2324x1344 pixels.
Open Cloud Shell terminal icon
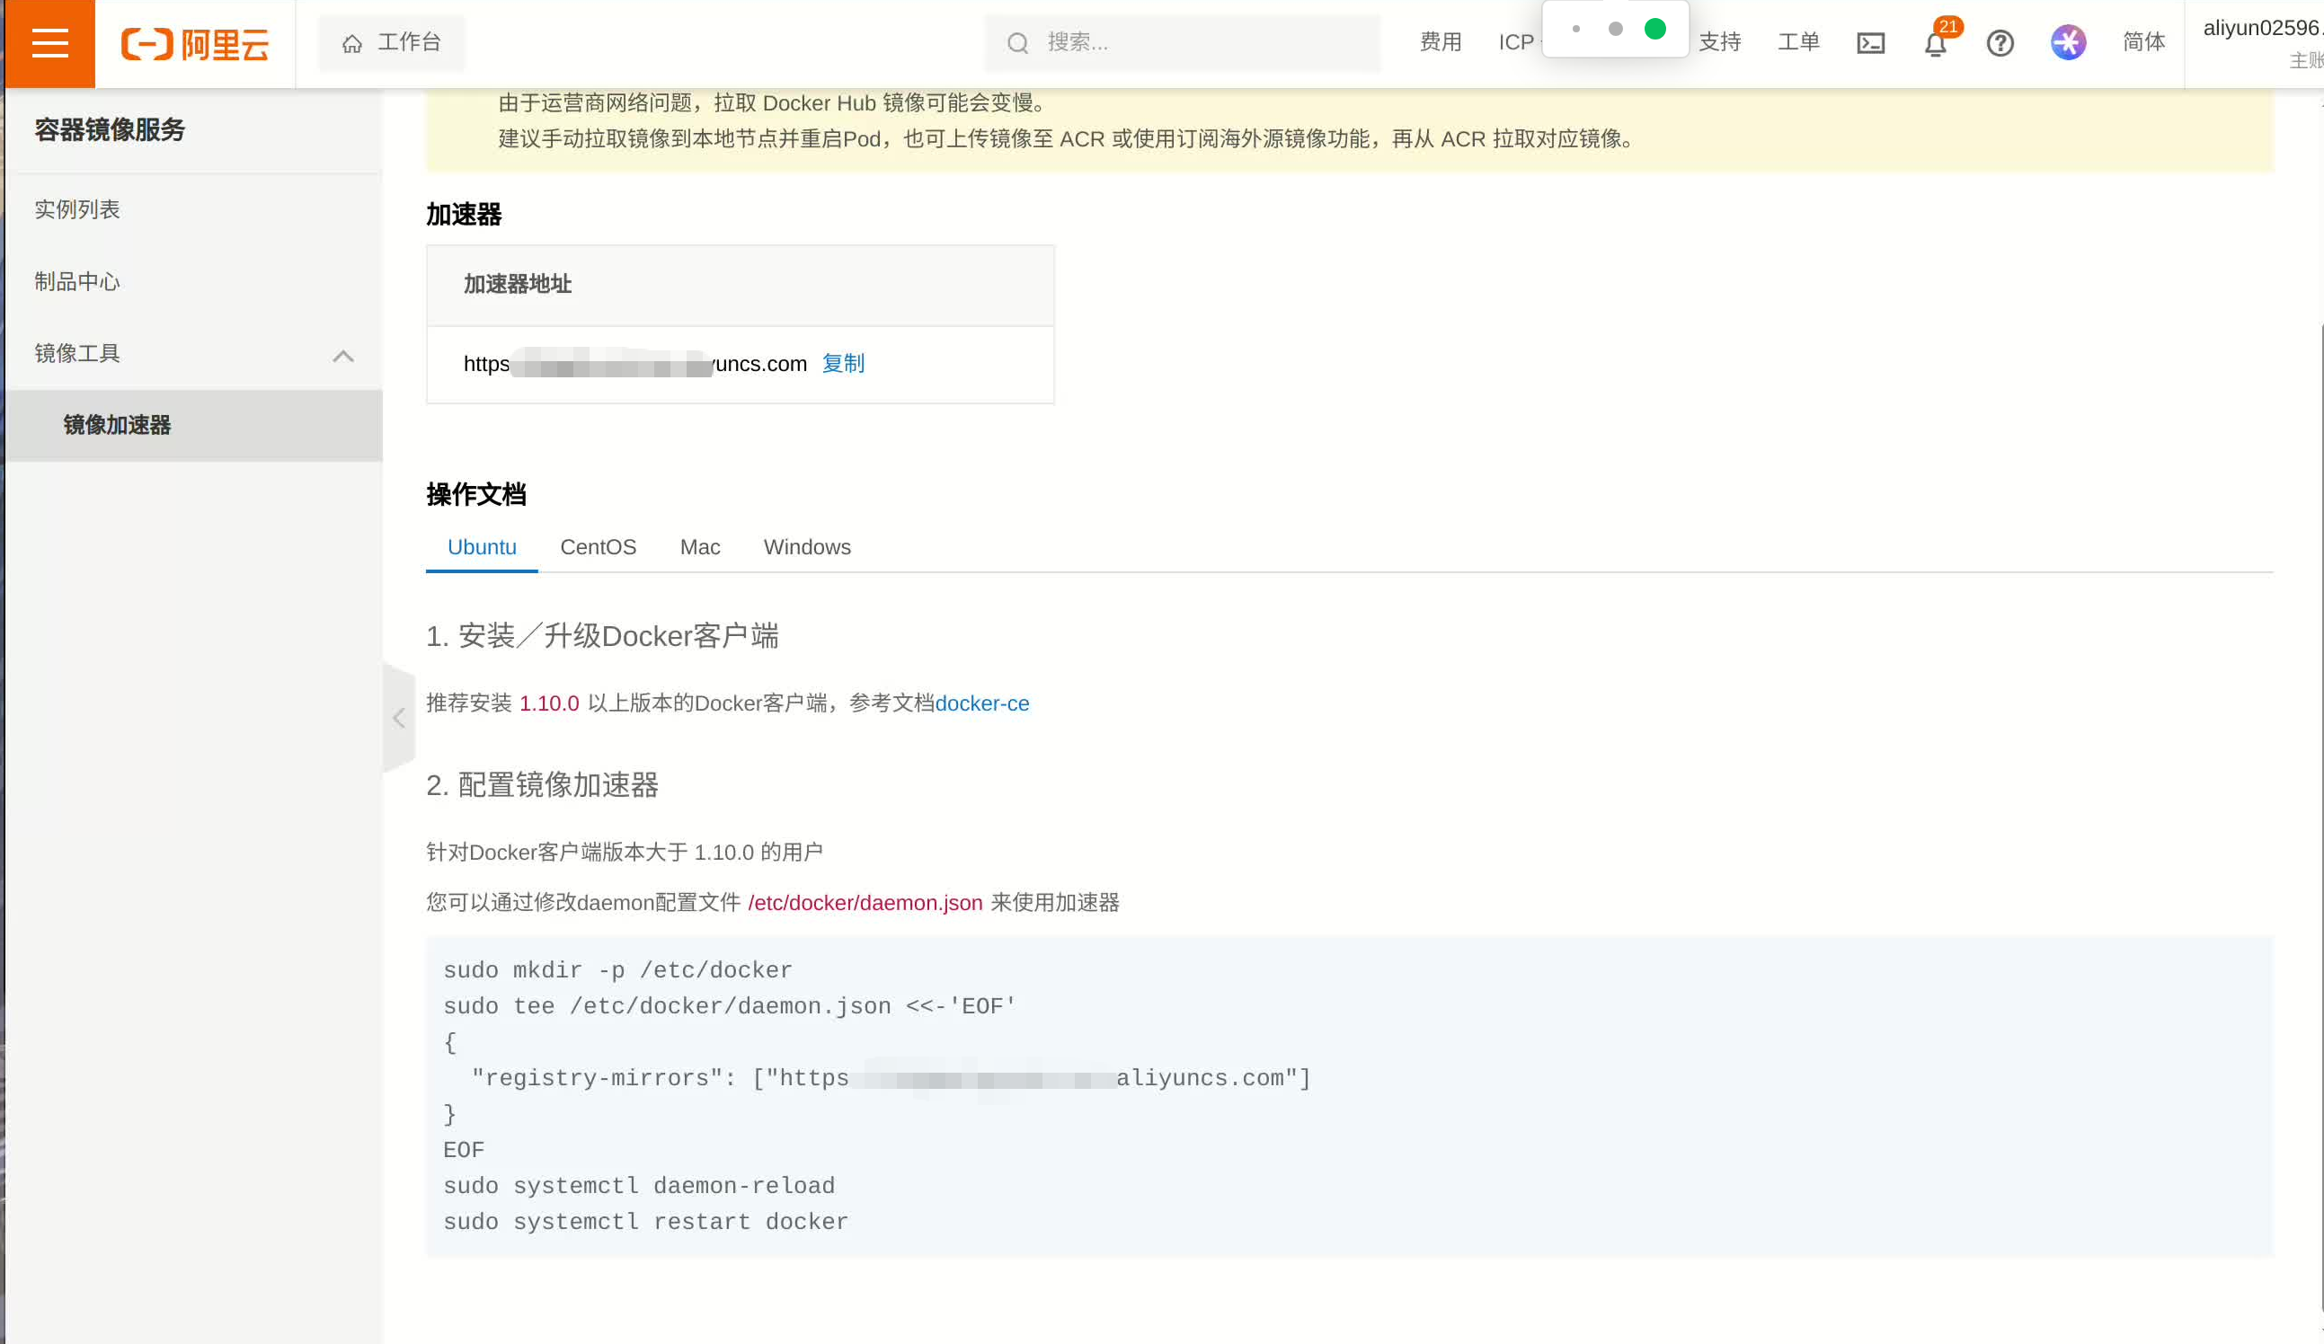point(1869,43)
